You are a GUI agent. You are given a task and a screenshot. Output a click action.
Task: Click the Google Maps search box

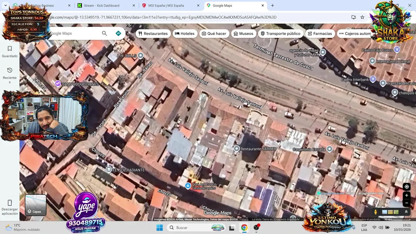[x=73, y=33]
